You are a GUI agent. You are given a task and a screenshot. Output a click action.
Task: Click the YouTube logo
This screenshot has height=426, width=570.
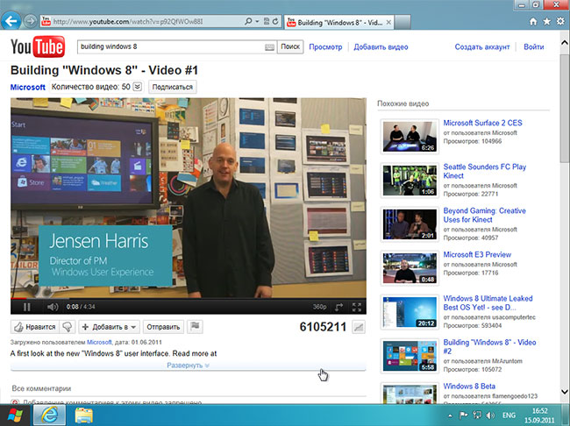coord(38,46)
